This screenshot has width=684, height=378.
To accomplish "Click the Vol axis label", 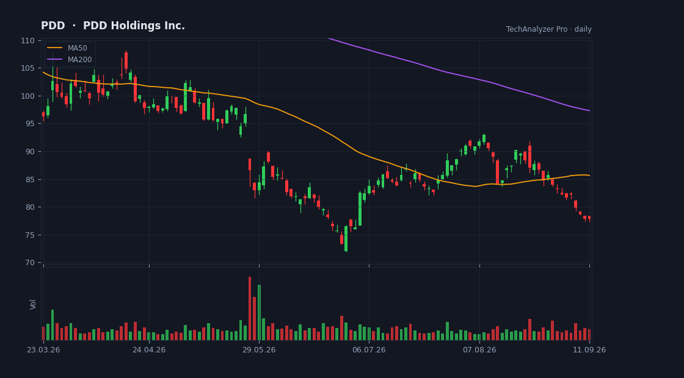I will 33,304.
